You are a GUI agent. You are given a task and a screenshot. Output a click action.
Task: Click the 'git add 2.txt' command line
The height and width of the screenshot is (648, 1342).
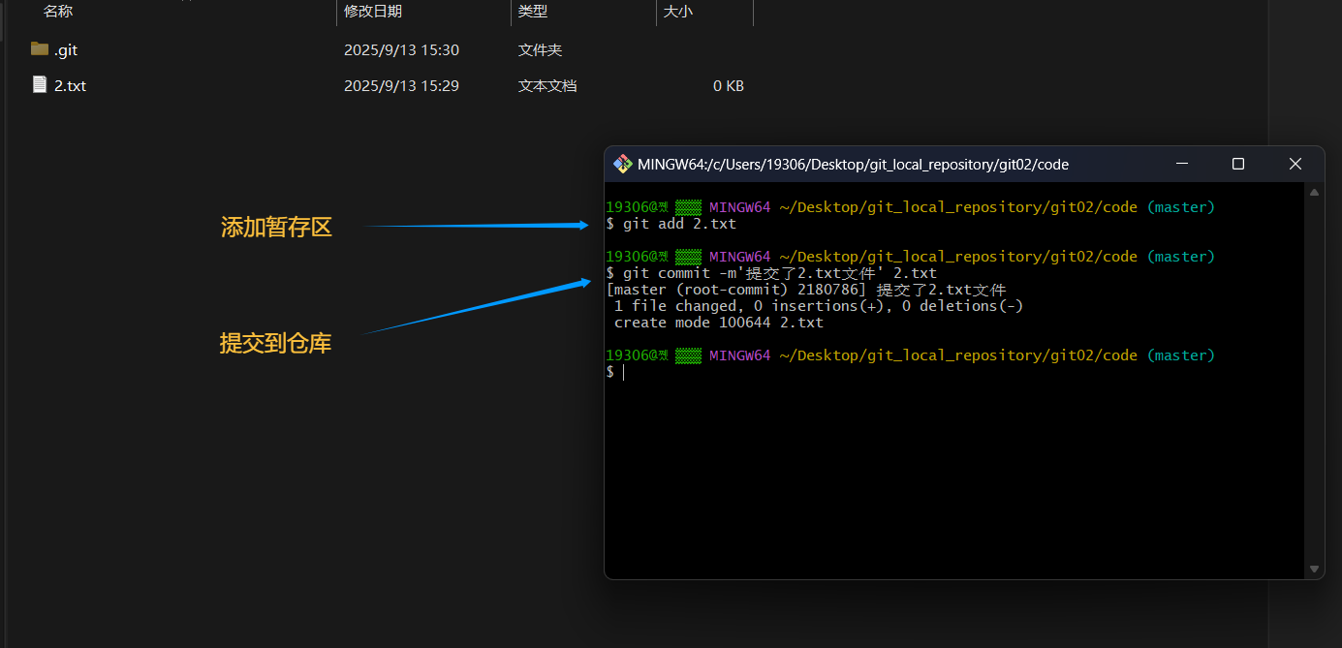678,224
